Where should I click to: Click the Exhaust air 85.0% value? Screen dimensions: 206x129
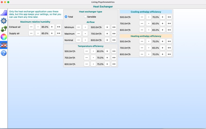(45, 27)
